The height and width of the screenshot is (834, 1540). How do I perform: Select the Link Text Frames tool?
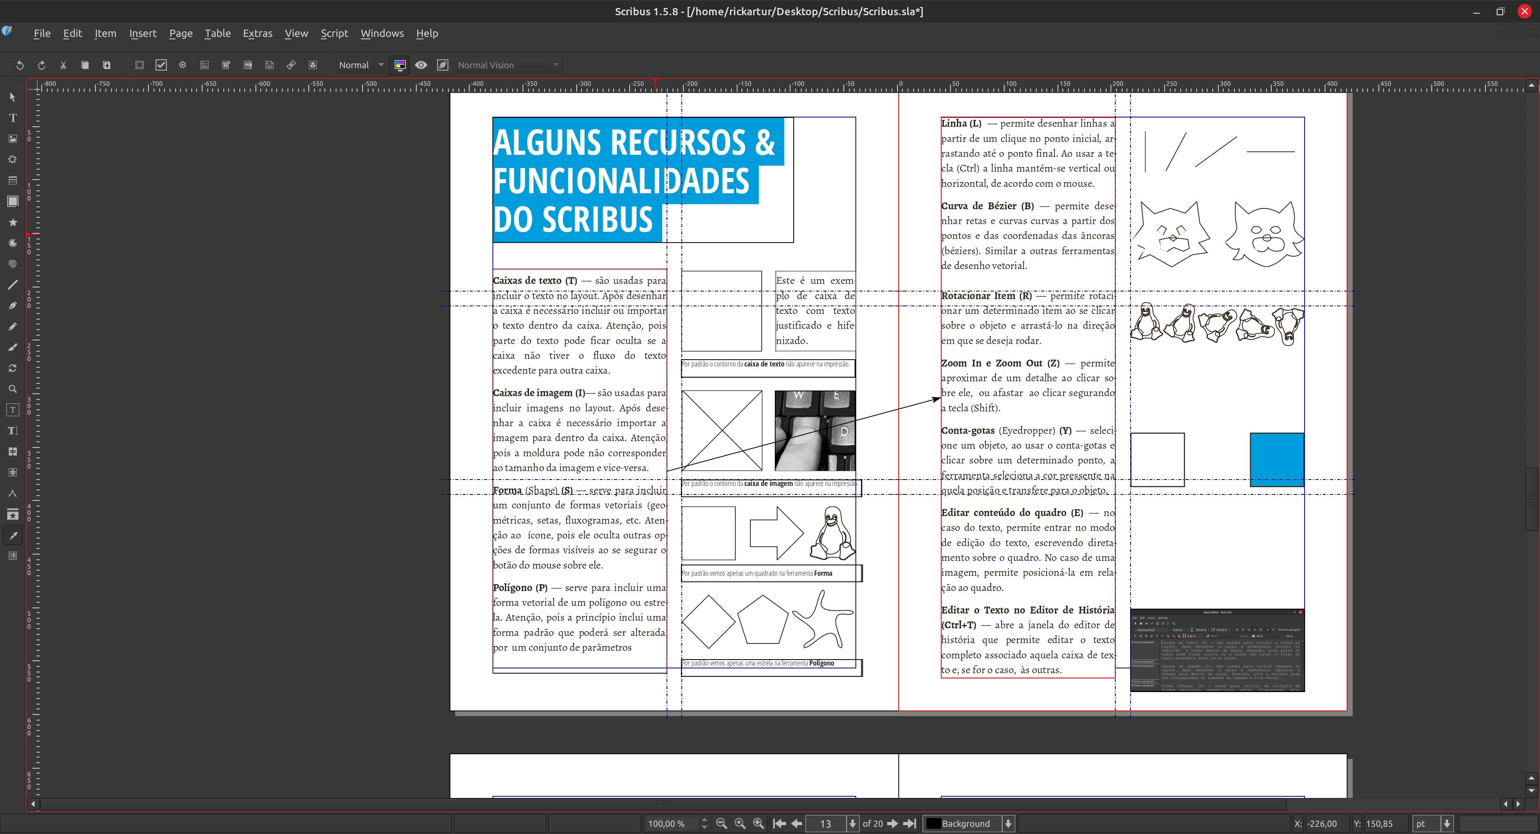tap(12, 452)
